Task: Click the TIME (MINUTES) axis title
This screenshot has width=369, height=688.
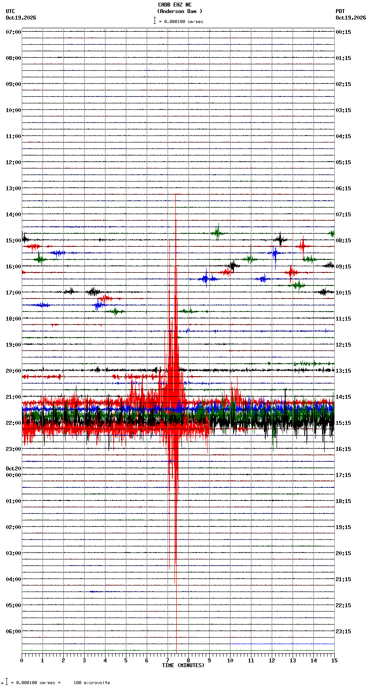Action: click(x=183, y=665)
